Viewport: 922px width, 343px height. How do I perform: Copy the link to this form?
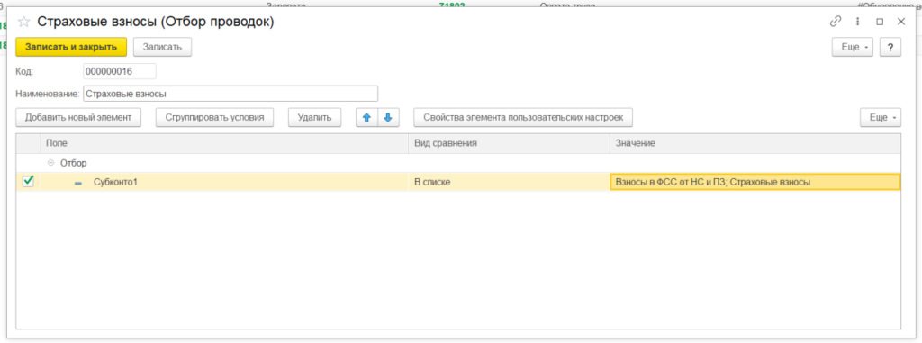point(835,22)
